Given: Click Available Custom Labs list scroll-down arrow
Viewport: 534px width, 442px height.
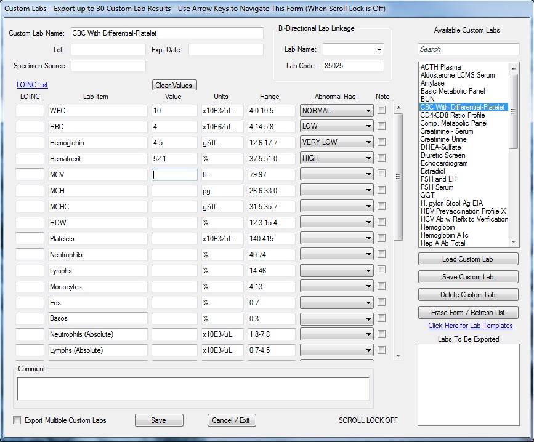Looking at the screenshot, I should pyautogui.click(x=514, y=242).
